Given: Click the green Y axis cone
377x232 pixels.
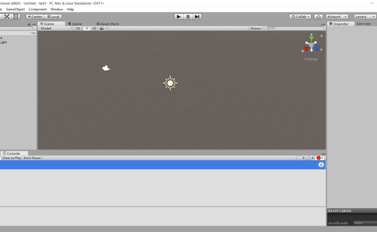Looking at the screenshot, I should click(311, 39).
